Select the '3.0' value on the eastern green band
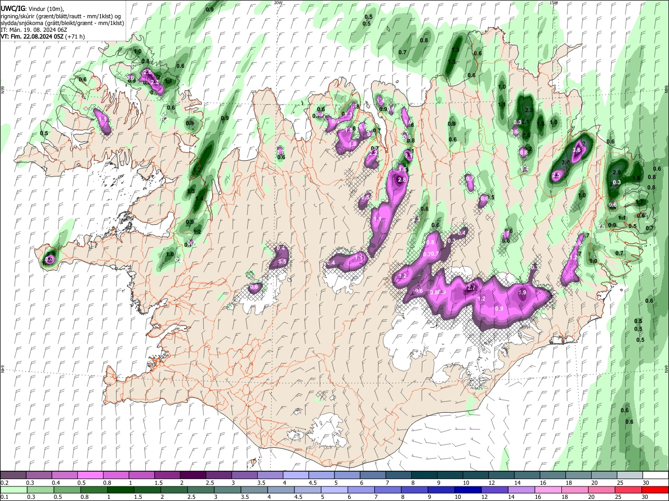669x501 pixels. pyautogui.click(x=566, y=162)
